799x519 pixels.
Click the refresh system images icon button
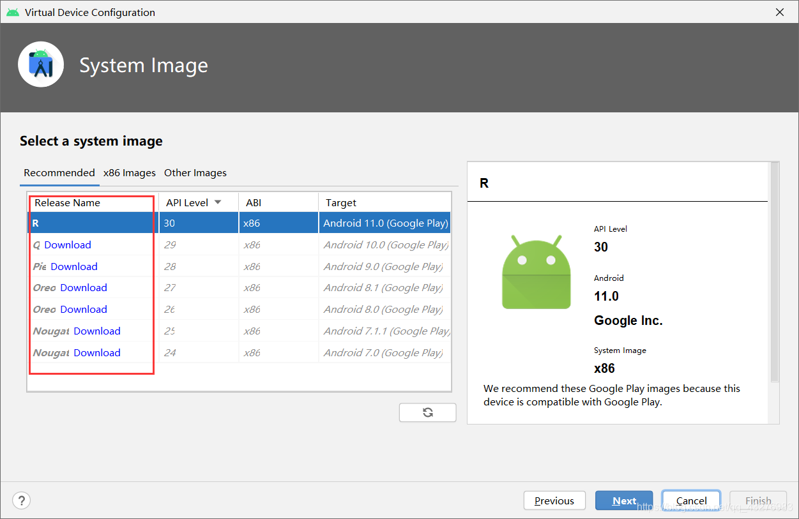(427, 412)
